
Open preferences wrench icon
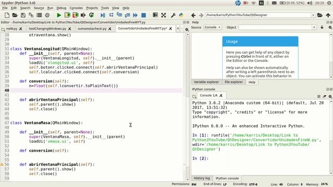pos(173,15)
